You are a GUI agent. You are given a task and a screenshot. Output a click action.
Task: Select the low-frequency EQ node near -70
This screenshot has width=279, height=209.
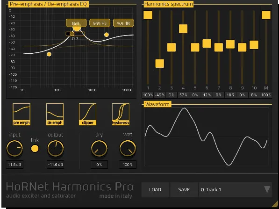(49, 54)
